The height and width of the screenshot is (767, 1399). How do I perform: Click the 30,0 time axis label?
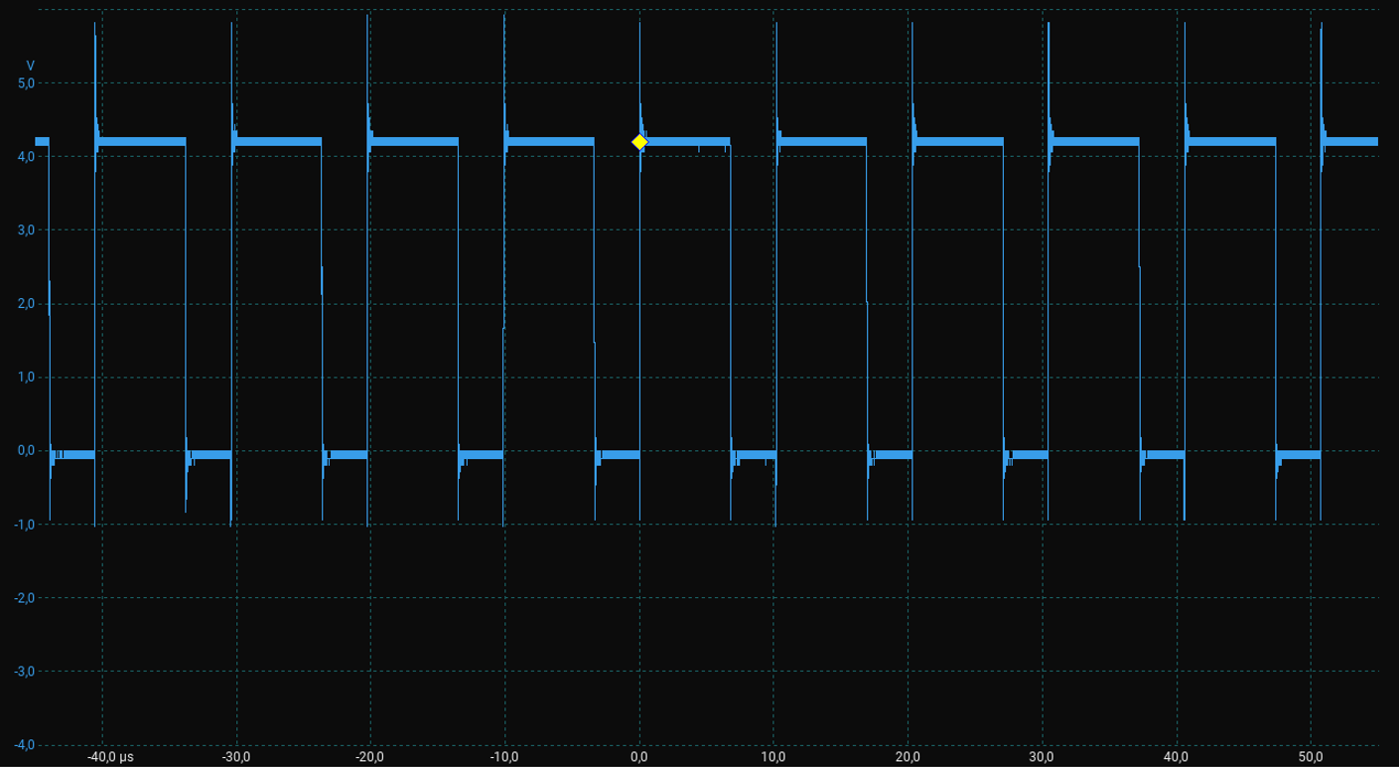[1043, 757]
